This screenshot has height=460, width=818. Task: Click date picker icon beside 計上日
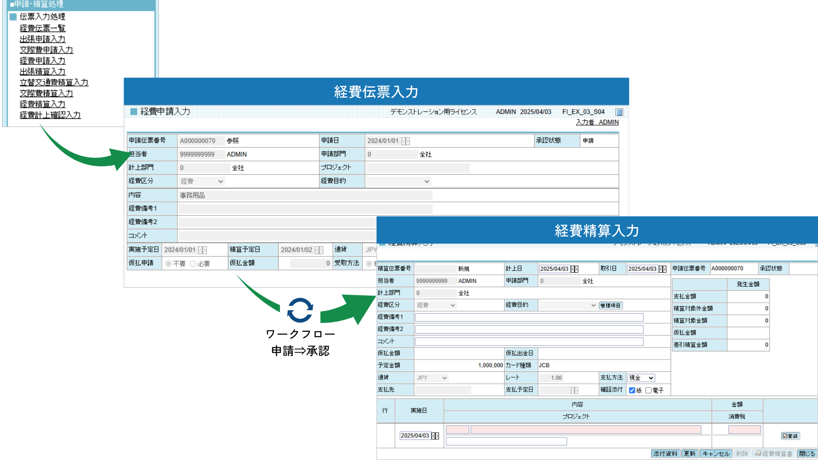pyautogui.click(x=575, y=269)
